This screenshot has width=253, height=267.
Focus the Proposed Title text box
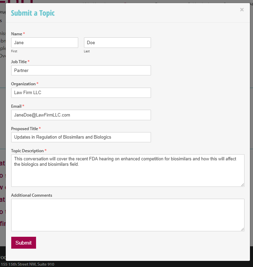[x=81, y=137]
